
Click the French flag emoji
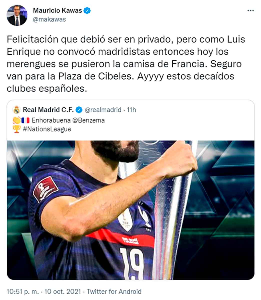pos(25,120)
